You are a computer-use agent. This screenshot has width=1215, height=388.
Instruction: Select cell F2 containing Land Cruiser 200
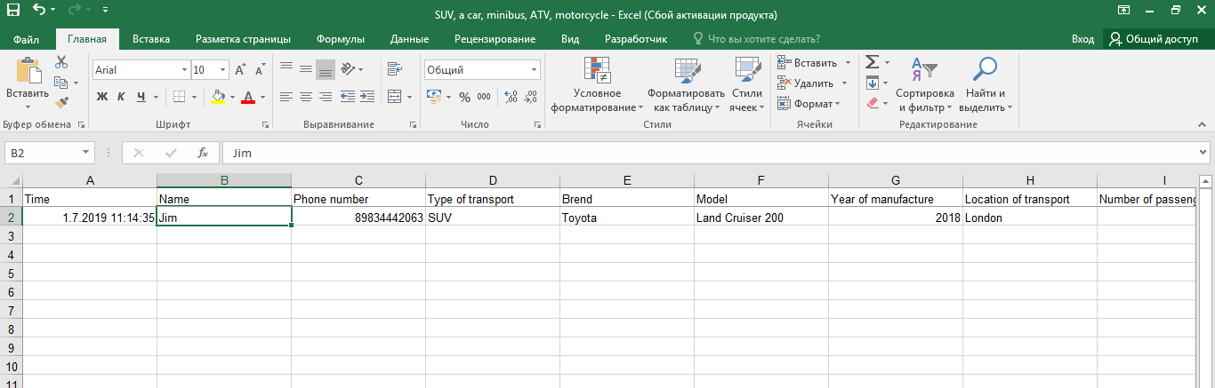[x=760, y=218]
